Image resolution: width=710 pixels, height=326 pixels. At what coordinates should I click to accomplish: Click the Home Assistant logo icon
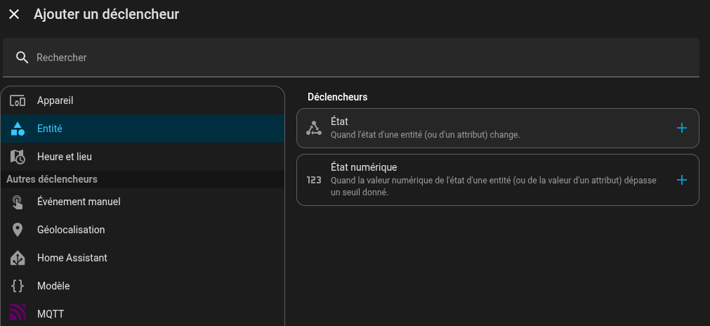coord(18,258)
